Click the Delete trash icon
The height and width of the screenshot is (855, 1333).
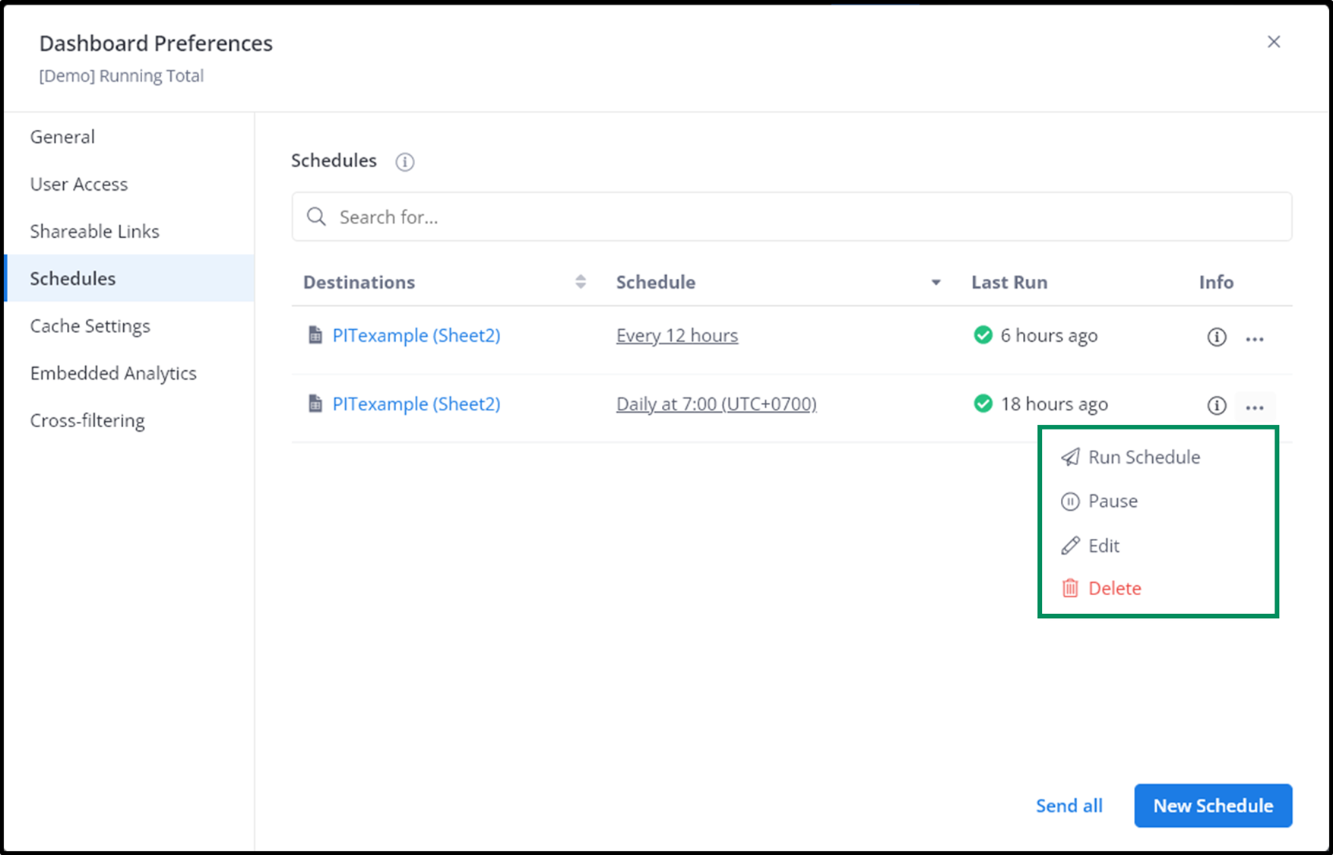[x=1070, y=587]
